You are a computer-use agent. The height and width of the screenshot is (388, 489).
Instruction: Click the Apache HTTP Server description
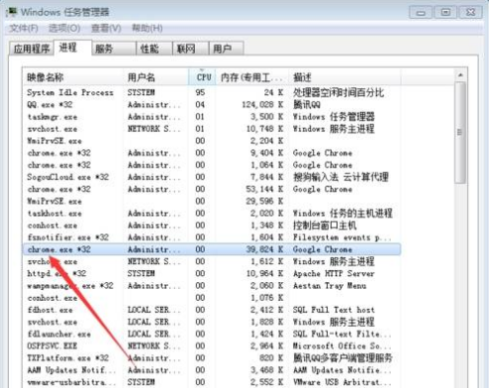(334, 274)
